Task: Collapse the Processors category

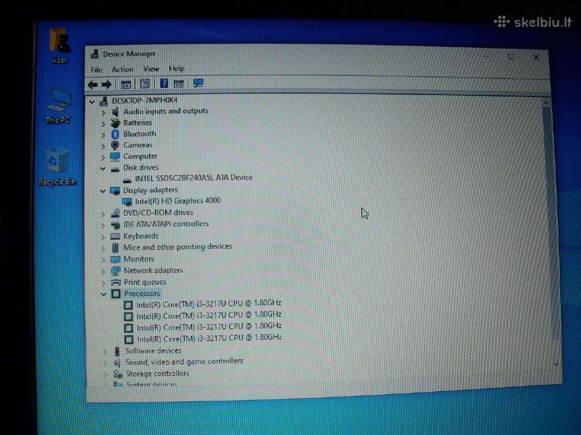Action: pyautogui.click(x=103, y=294)
